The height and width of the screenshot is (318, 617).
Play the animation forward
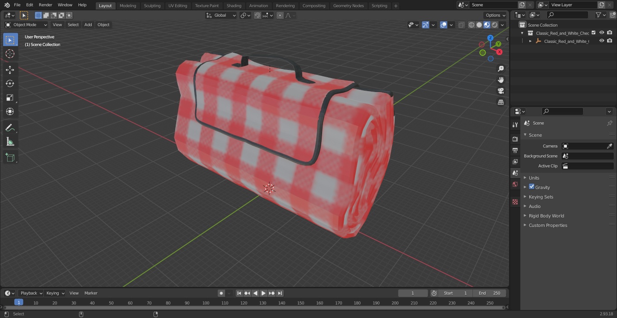coord(263,293)
